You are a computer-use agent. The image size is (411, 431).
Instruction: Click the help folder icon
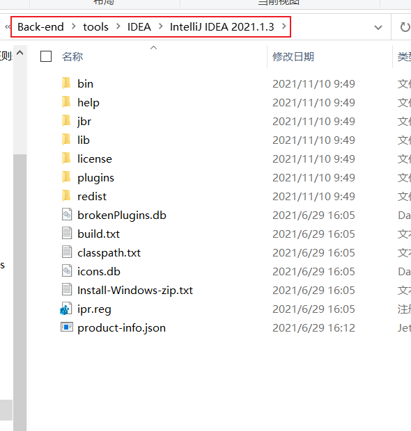[66, 102]
